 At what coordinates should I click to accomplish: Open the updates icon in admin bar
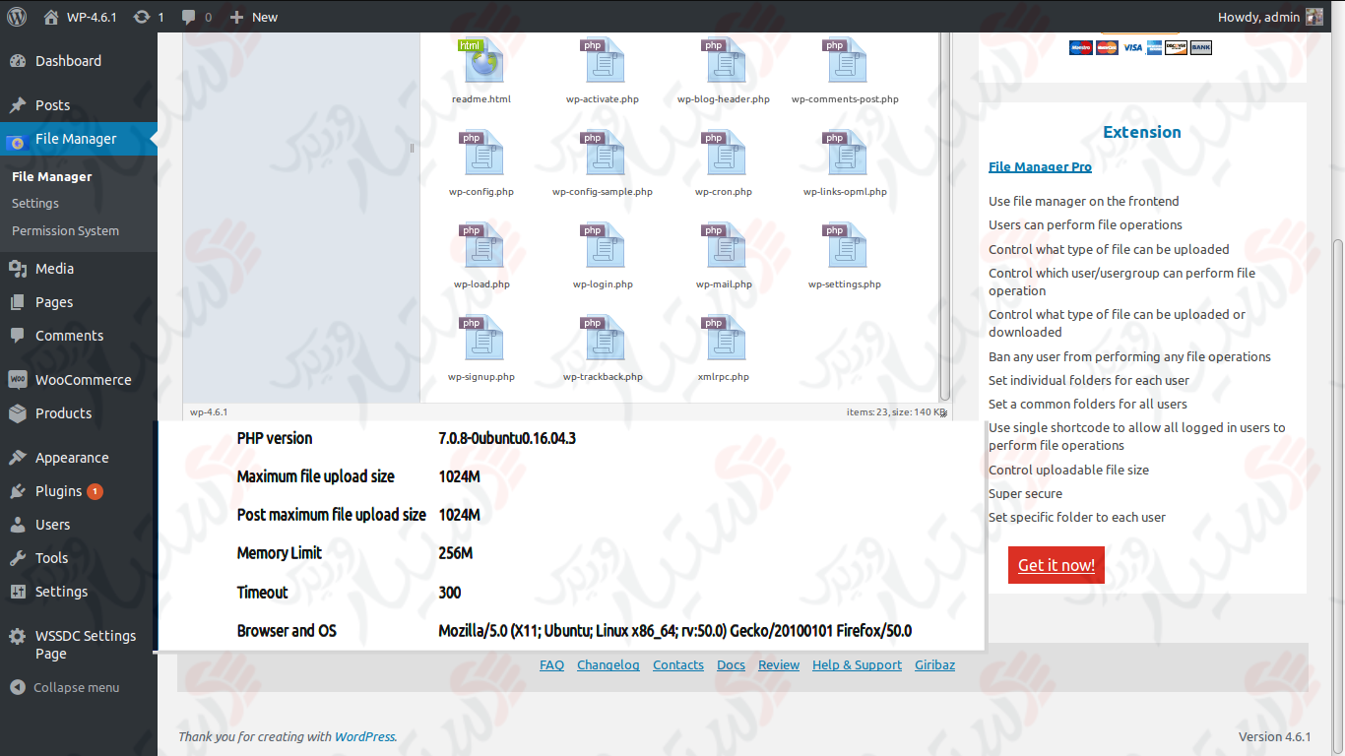(x=148, y=17)
